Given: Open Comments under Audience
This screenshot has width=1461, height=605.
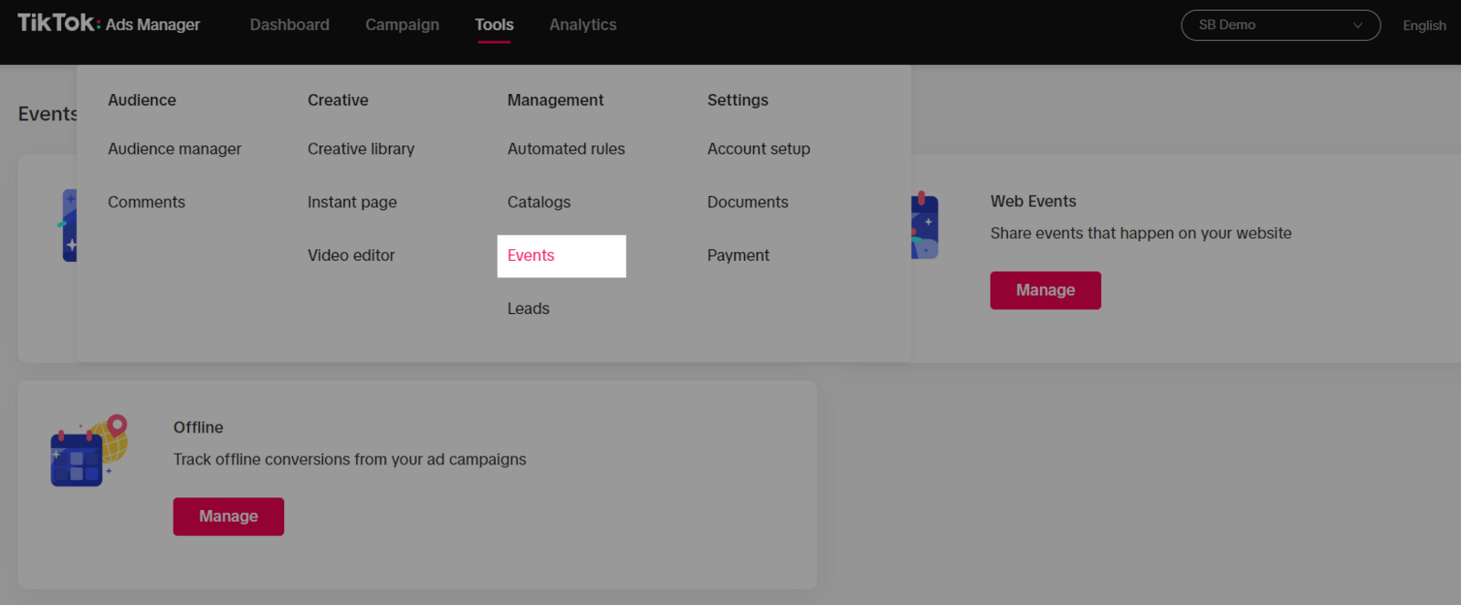Looking at the screenshot, I should pos(146,202).
